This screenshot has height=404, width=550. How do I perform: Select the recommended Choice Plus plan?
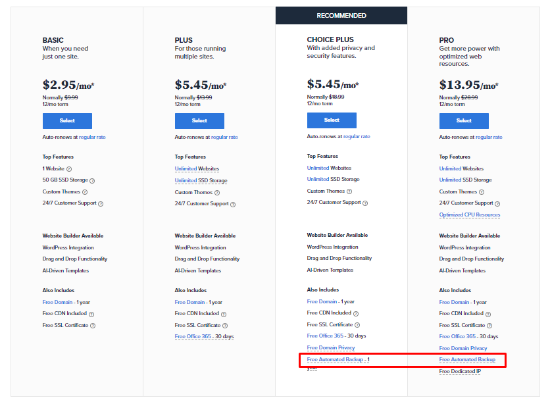pyautogui.click(x=332, y=120)
